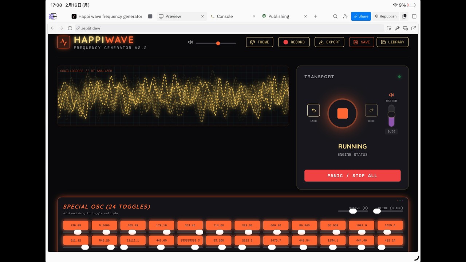Switch to the Happi wave frequency generator tab

pos(107,16)
